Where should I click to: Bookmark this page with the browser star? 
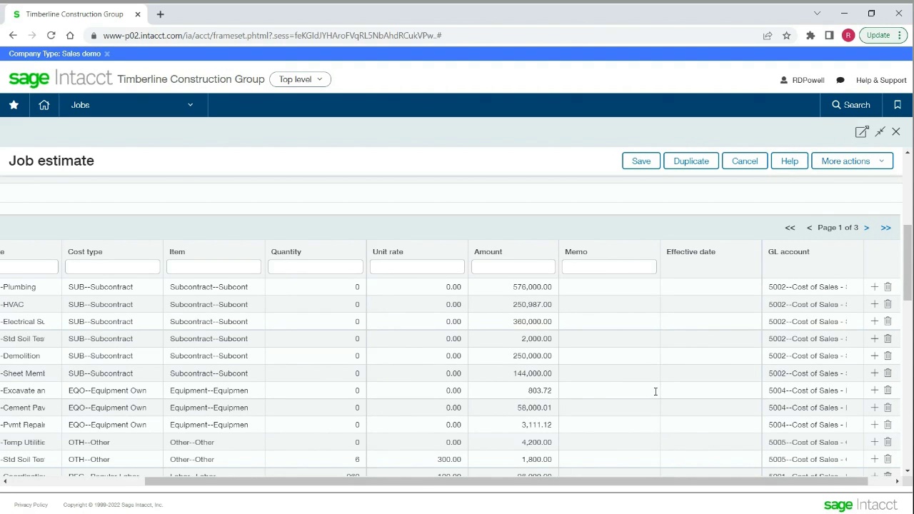coord(786,35)
